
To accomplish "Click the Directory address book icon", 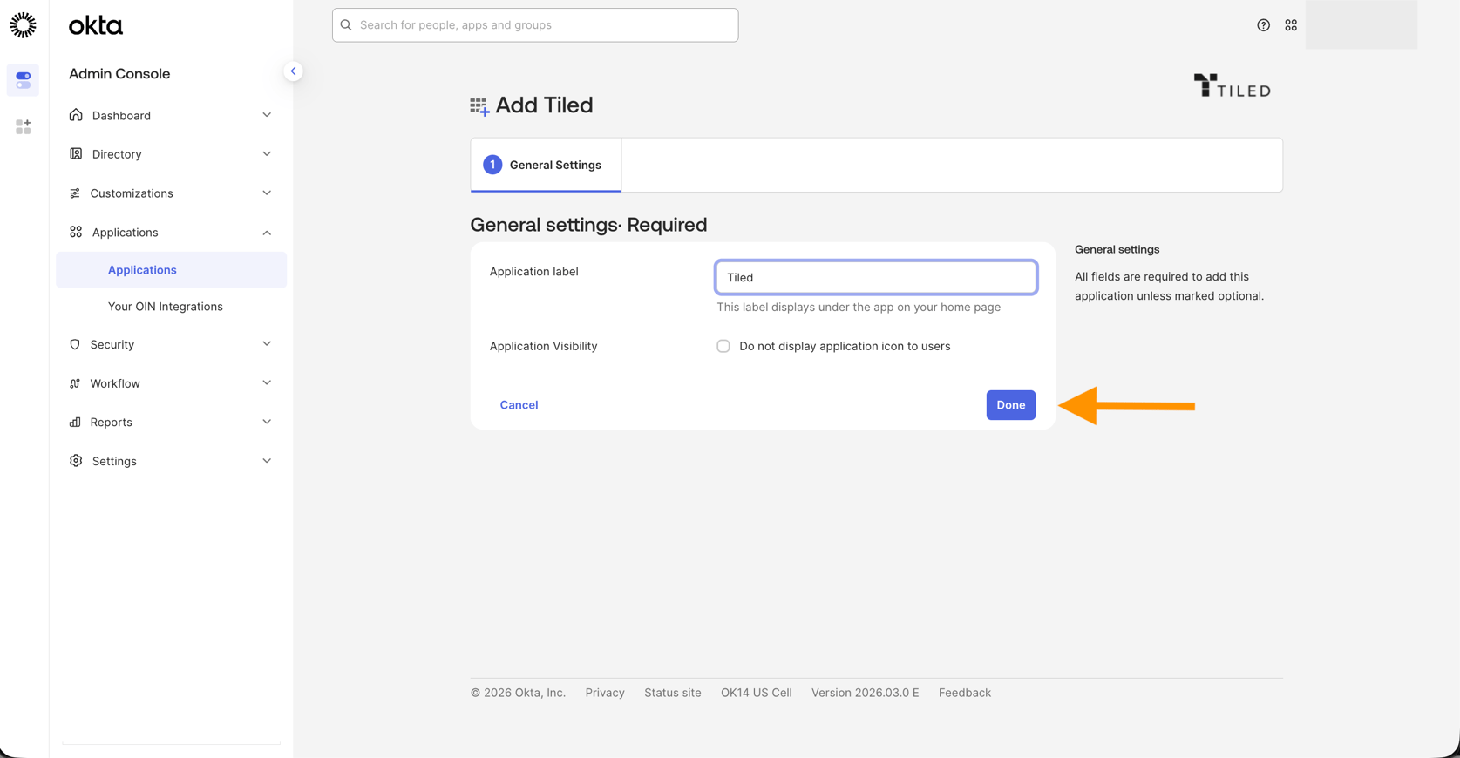I will (x=76, y=154).
